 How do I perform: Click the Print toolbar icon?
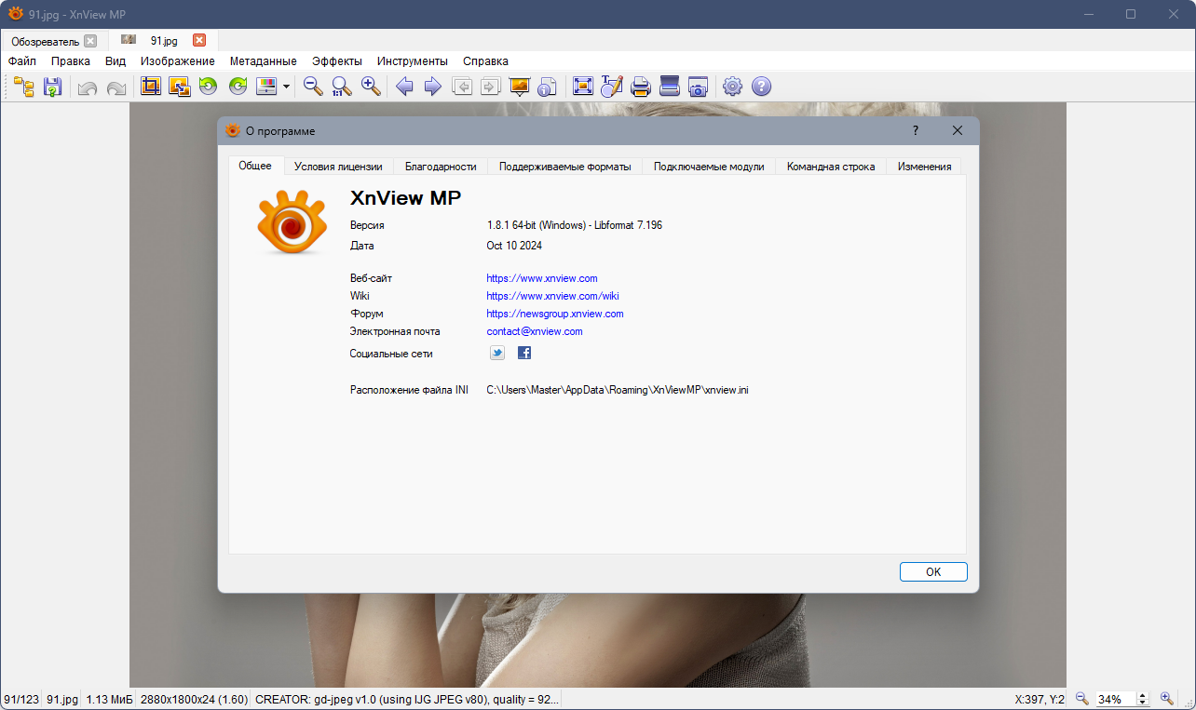point(640,87)
